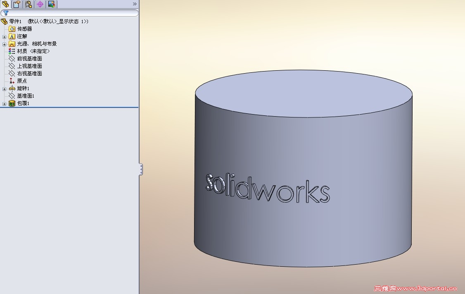Screen dimensions: 465x294
Task: Select the 原点 origin icon
Action: [12, 81]
